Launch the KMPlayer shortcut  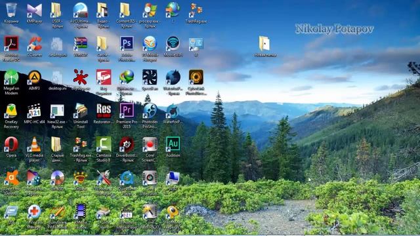point(34,10)
